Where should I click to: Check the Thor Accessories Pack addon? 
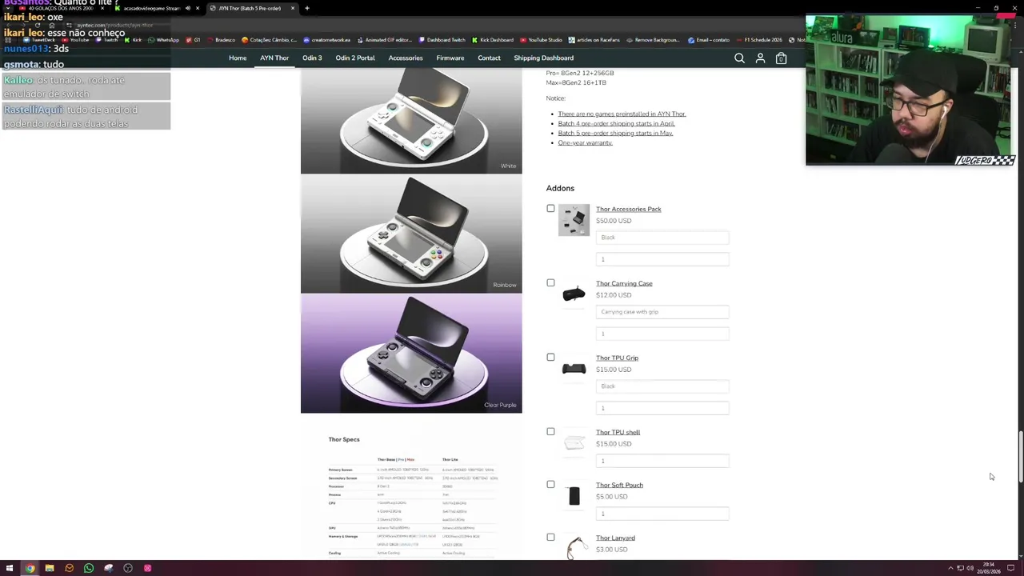coord(550,209)
